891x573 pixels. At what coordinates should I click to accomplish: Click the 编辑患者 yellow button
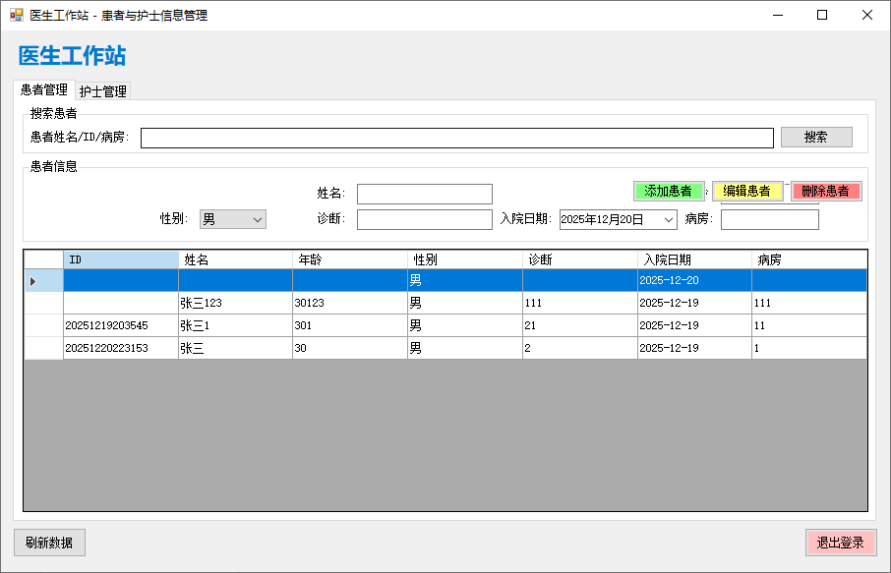[747, 191]
